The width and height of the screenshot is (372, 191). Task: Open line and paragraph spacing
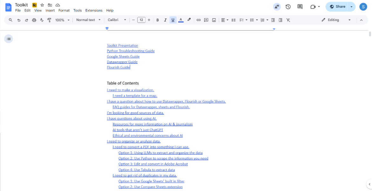(233, 20)
